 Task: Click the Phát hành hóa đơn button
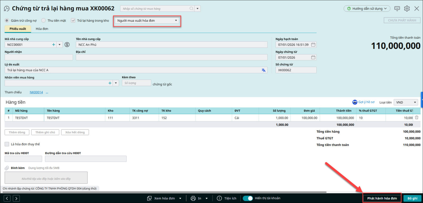[x=382, y=198]
